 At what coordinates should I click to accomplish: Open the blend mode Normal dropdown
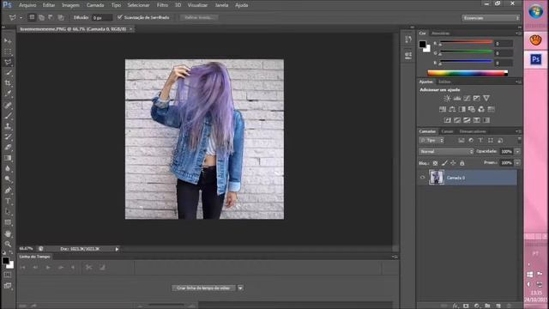[446, 151]
